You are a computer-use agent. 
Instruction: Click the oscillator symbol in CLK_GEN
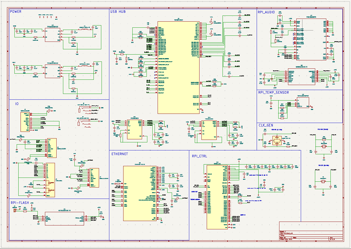point(277,141)
